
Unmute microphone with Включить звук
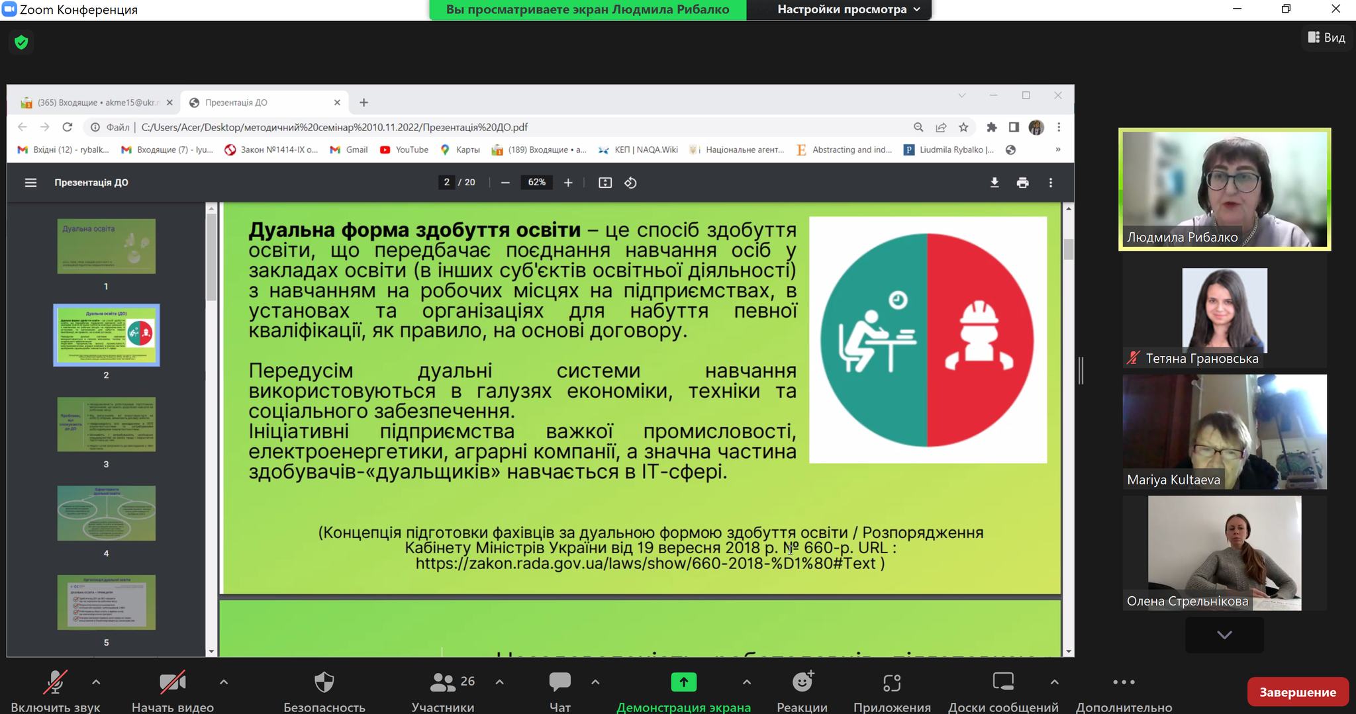click(x=56, y=692)
